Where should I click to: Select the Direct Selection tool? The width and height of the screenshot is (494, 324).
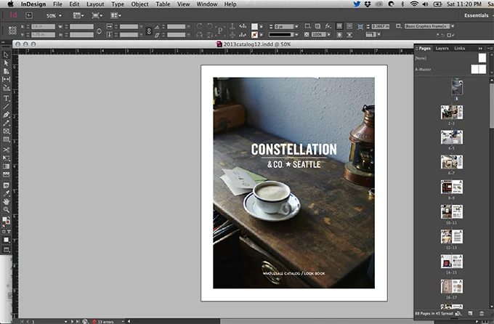(6, 63)
